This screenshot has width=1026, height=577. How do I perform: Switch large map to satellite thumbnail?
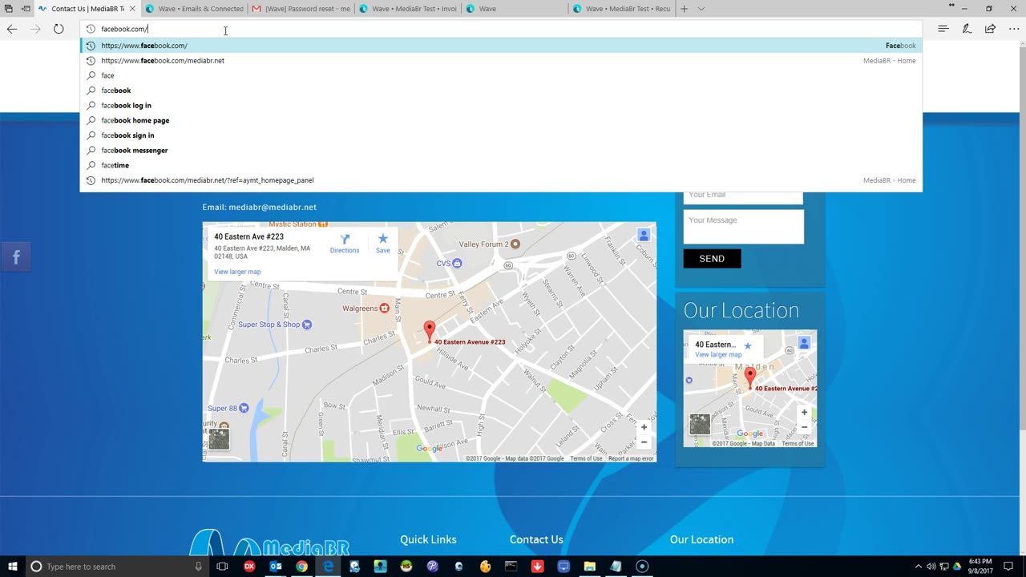tap(219, 438)
